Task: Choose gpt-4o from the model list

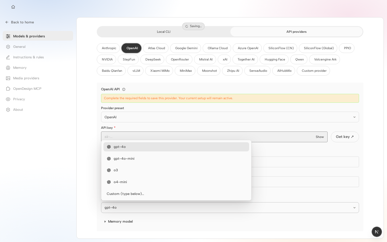Action: coord(176,147)
